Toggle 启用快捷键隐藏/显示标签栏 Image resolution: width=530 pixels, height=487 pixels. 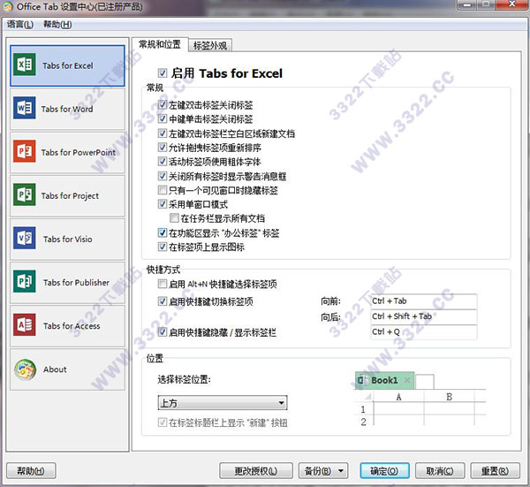163,332
